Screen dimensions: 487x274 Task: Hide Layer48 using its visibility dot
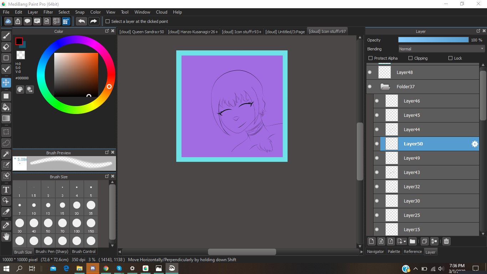pos(370,72)
